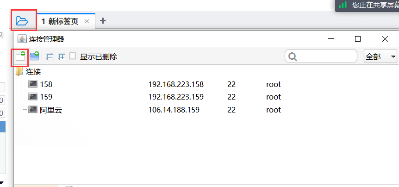Switch to the 1 新标签页 tab
Viewport: 399px width, 187px height.
(60, 21)
